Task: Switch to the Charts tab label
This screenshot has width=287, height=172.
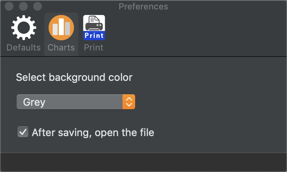Action: 61,48
